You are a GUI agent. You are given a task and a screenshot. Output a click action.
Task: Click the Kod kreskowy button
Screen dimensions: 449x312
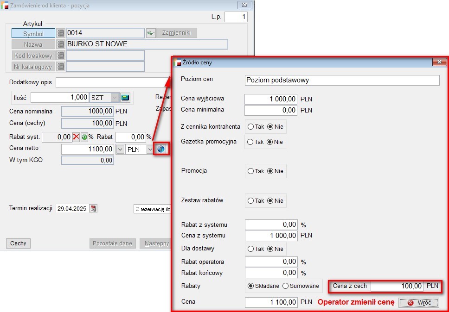[x=33, y=56]
